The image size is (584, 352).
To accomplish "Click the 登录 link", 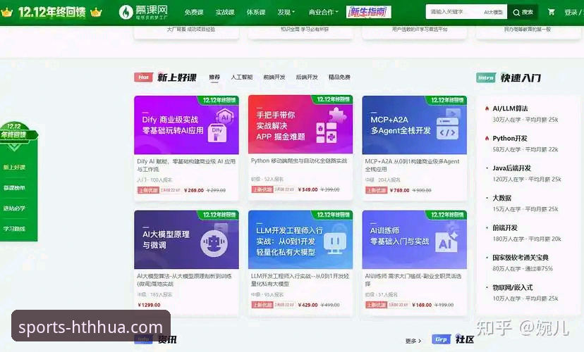I will (x=571, y=12).
